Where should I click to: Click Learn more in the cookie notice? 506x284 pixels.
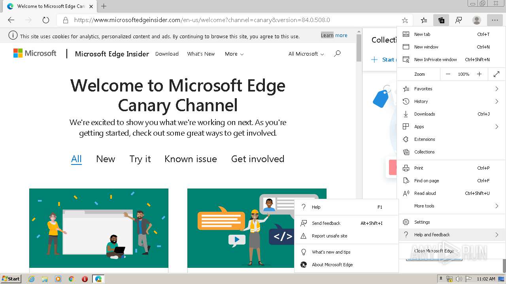pos(334,35)
